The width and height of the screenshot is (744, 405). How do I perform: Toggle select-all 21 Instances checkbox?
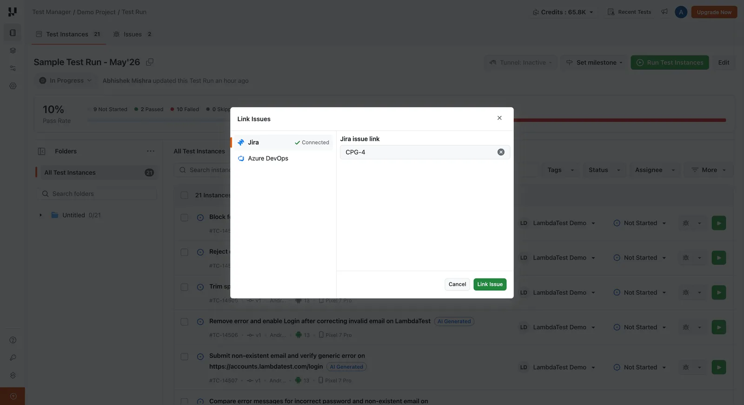pos(184,196)
